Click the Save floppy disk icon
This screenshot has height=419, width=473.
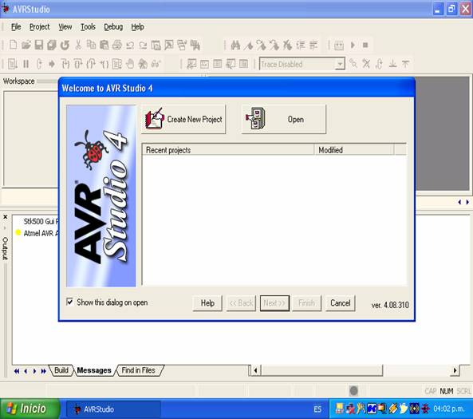39,45
